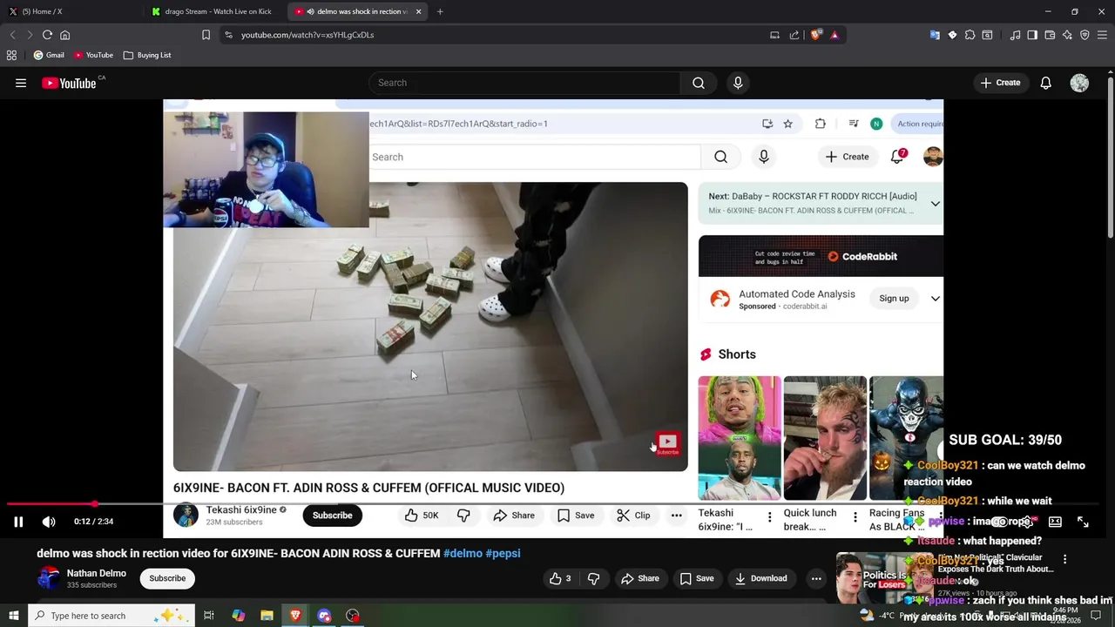This screenshot has width=1115, height=627.
Task: Open the YouTube Create menu
Action: (x=1000, y=83)
